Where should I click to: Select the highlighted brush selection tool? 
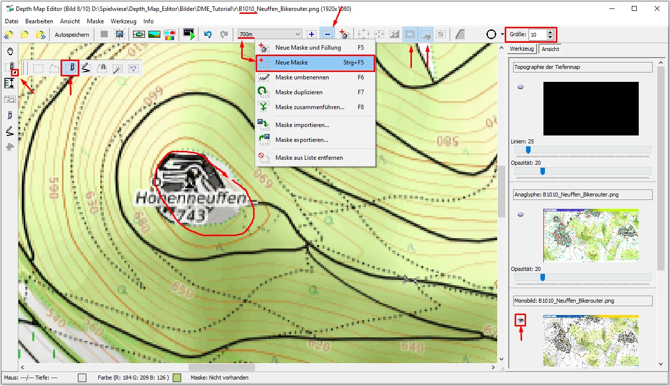click(70, 68)
